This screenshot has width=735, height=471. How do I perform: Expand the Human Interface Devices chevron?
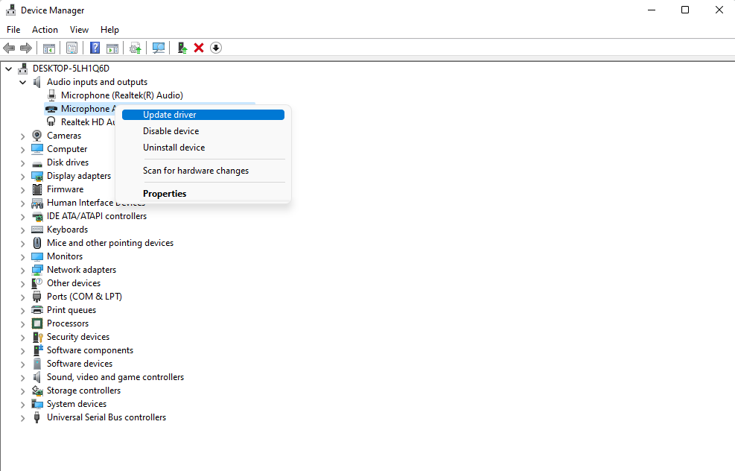(x=22, y=203)
